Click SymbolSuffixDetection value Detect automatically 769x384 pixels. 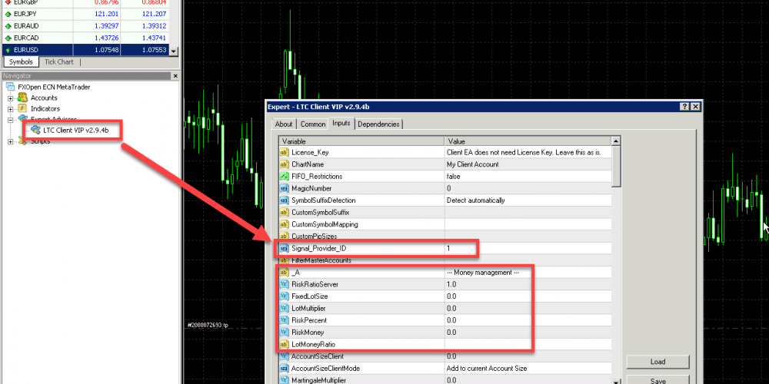coord(475,200)
